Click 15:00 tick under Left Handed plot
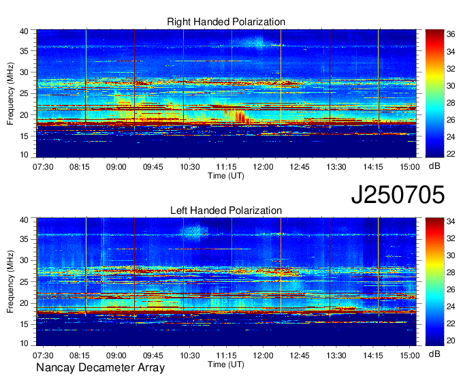The height and width of the screenshot is (376, 463). pyautogui.click(x=410, y=356)
